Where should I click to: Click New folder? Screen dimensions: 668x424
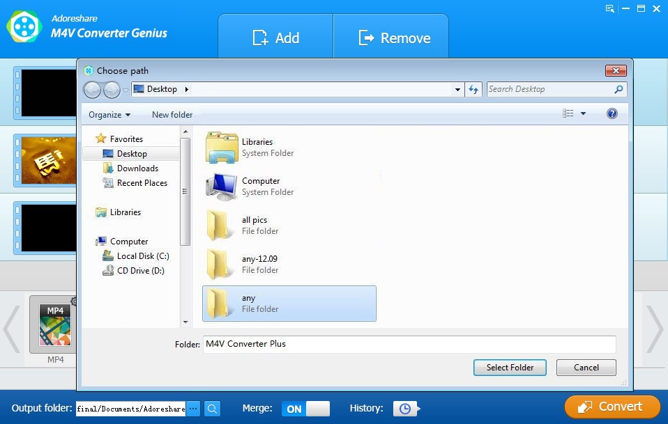172,115
